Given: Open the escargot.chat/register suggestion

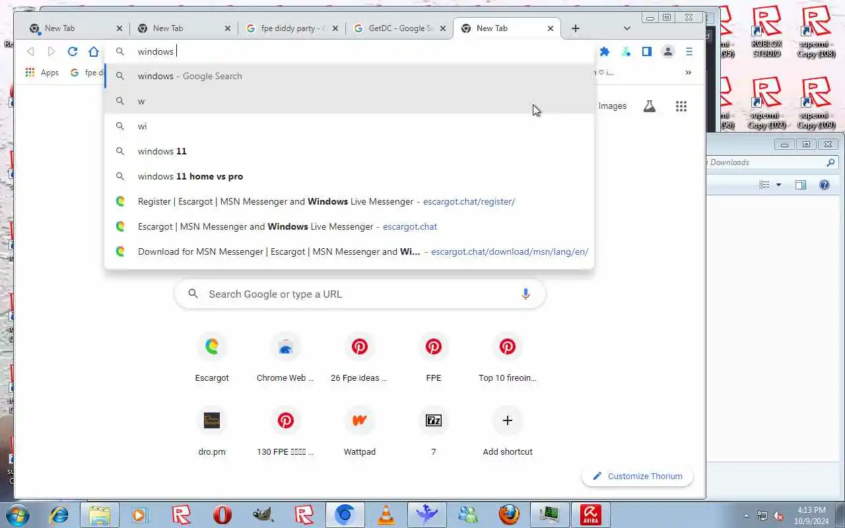Looking at the screenshot, I should tap(350, 201).
